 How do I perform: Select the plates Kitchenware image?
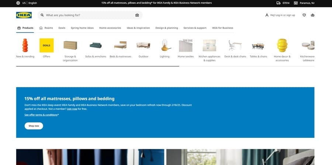pyautogui.click(x=308, y=45)
